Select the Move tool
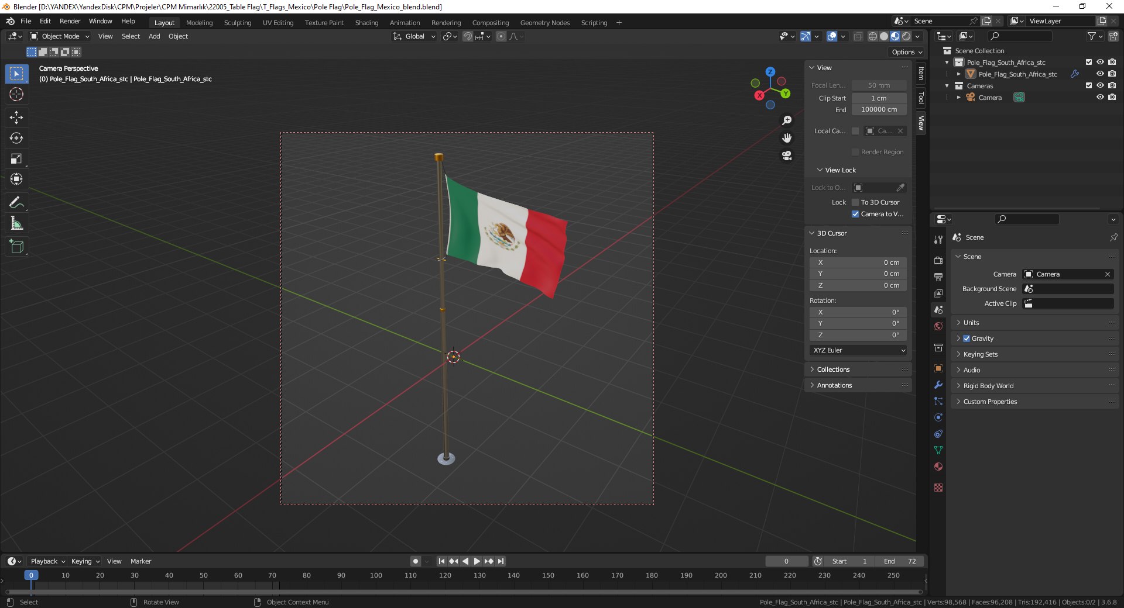1124x608 pixels. (16, 118)
